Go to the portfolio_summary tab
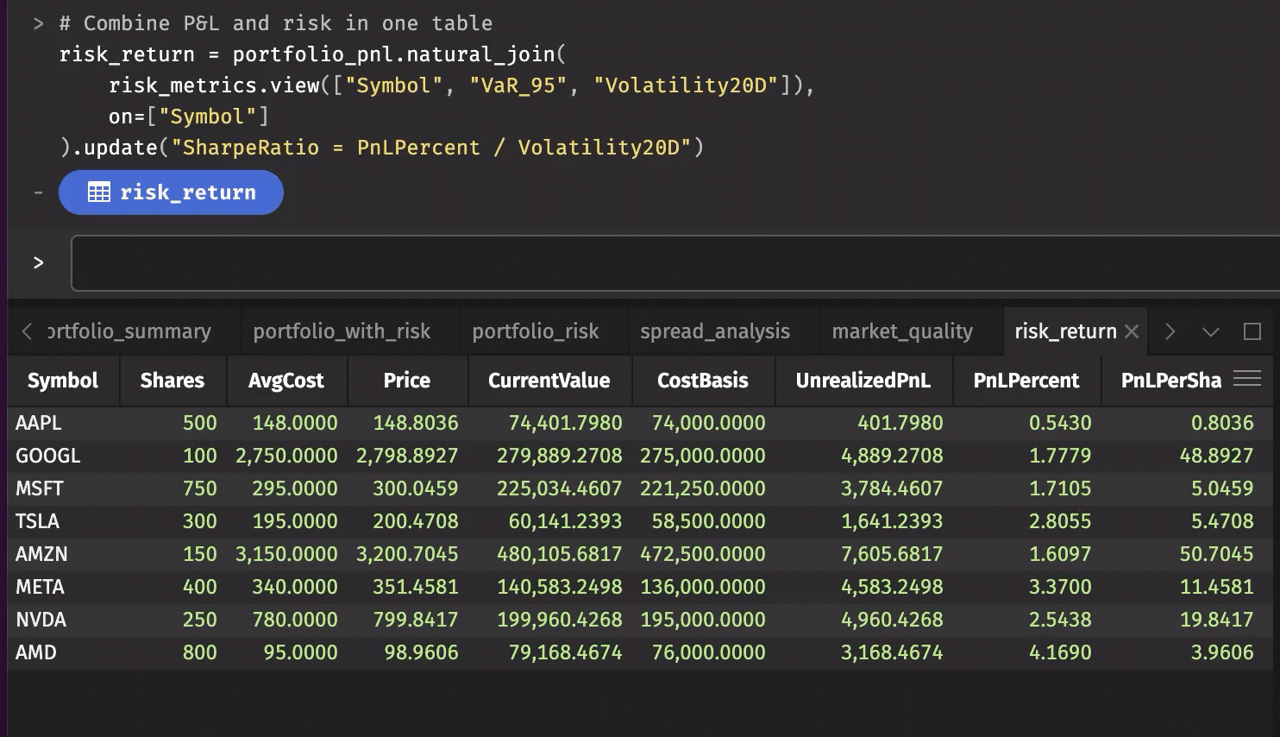Screen dimensions: 1280x737 129,331
